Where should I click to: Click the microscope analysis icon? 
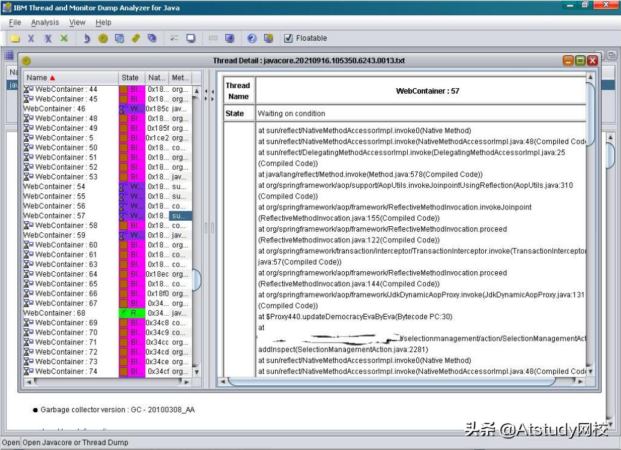[x=86, y=38]
